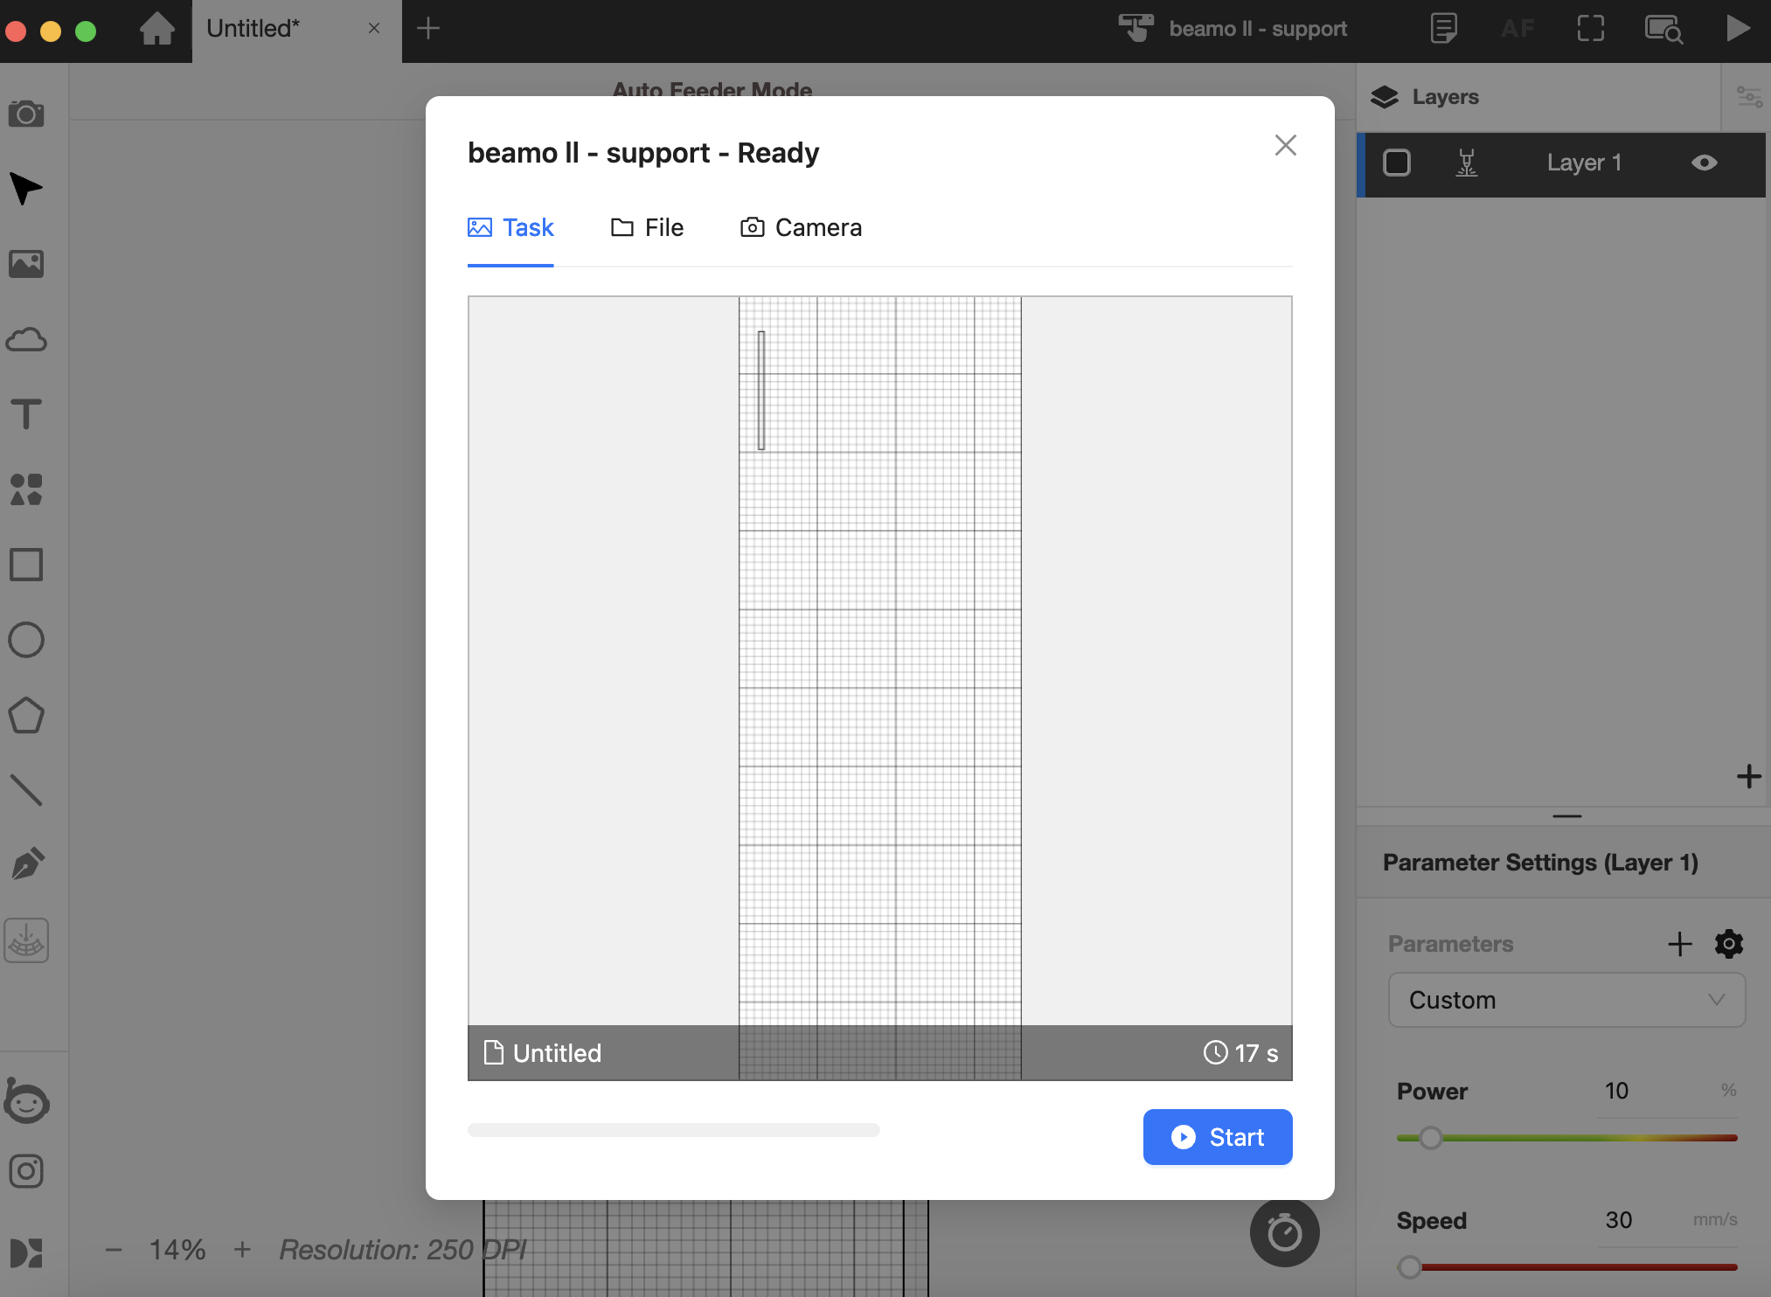Toggle the AF autofocus icon in top bar
This screenshot has height=1297, width=1771.
click(1518, 29)
